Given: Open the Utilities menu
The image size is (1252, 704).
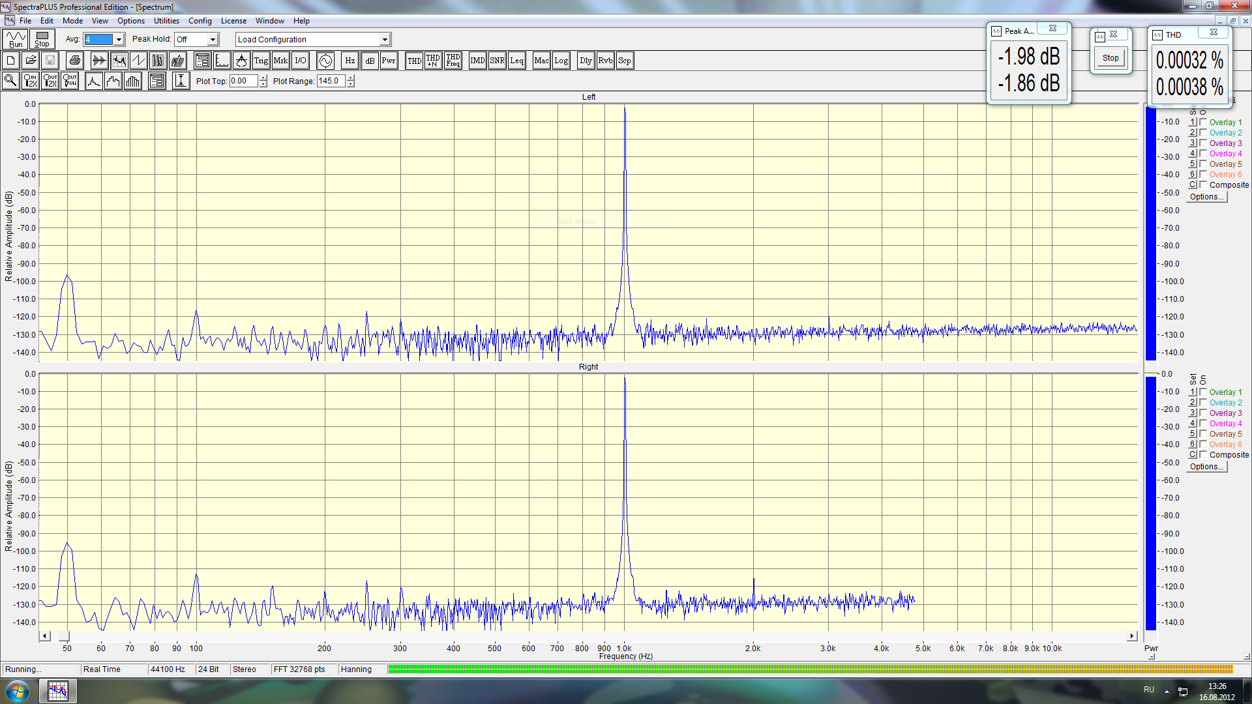Looking at the screenshot, I should pos(166,21).
